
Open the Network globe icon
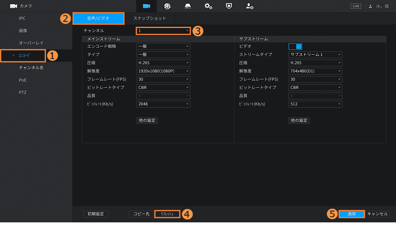tap(167, 6)
